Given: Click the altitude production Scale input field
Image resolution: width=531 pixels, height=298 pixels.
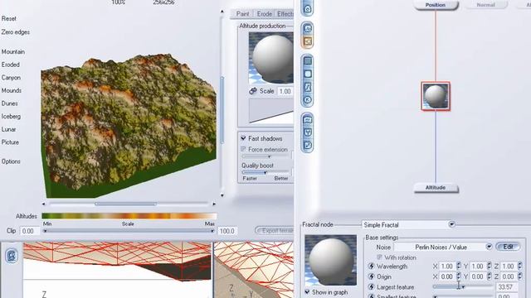Looking at the screenshot, I should tap(285, 91).
